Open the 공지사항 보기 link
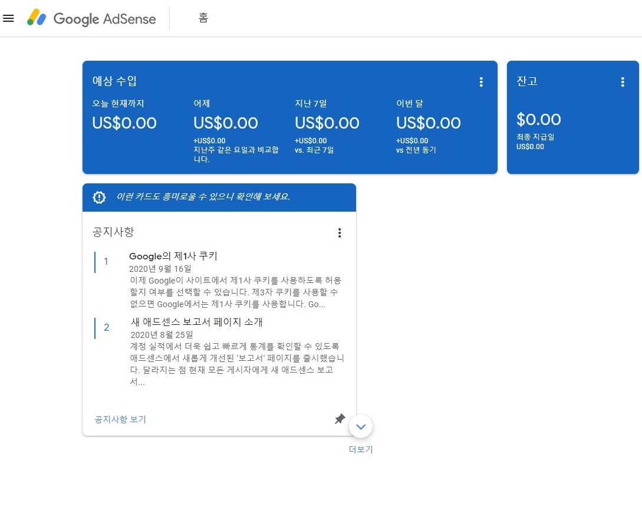 pos(120,419)
